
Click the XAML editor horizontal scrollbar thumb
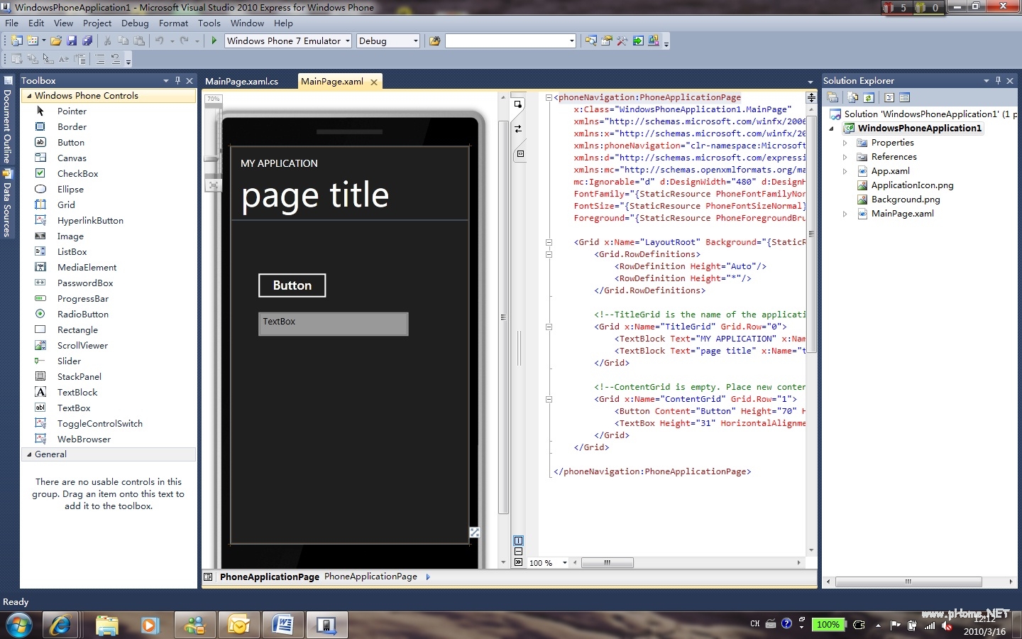608,563
